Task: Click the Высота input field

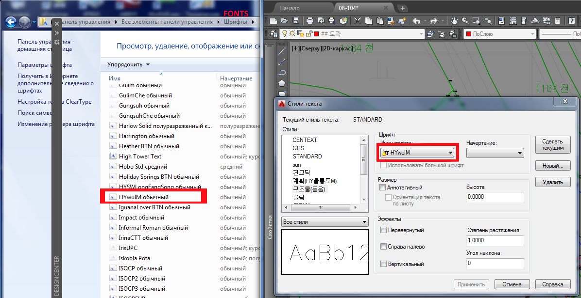Action: click(495, 197)
